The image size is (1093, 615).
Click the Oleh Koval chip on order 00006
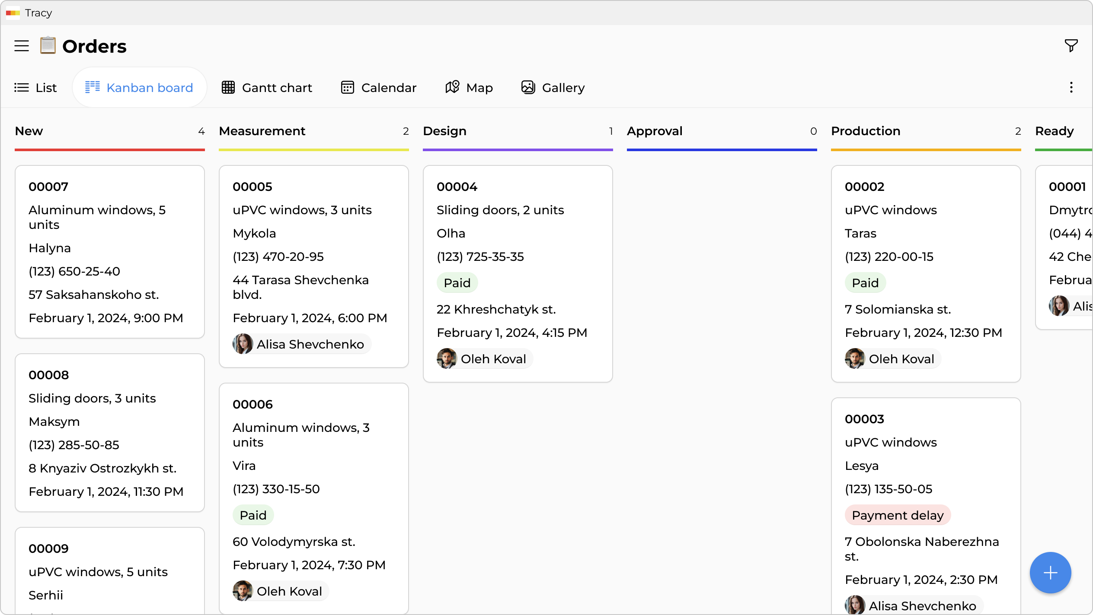pyautogui.click(x=279, y=591)
